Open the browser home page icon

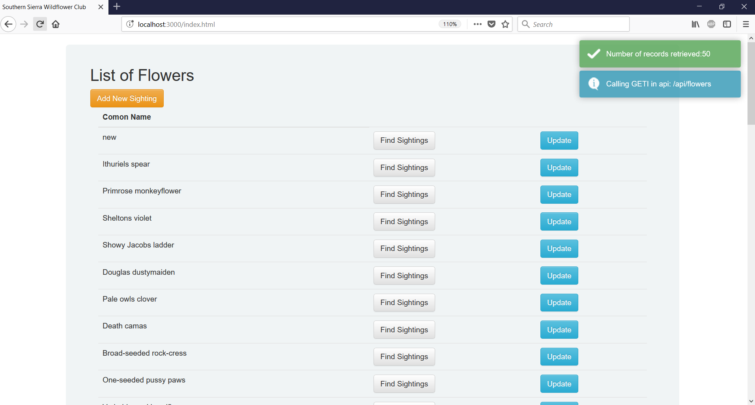(x=56, y=24)
